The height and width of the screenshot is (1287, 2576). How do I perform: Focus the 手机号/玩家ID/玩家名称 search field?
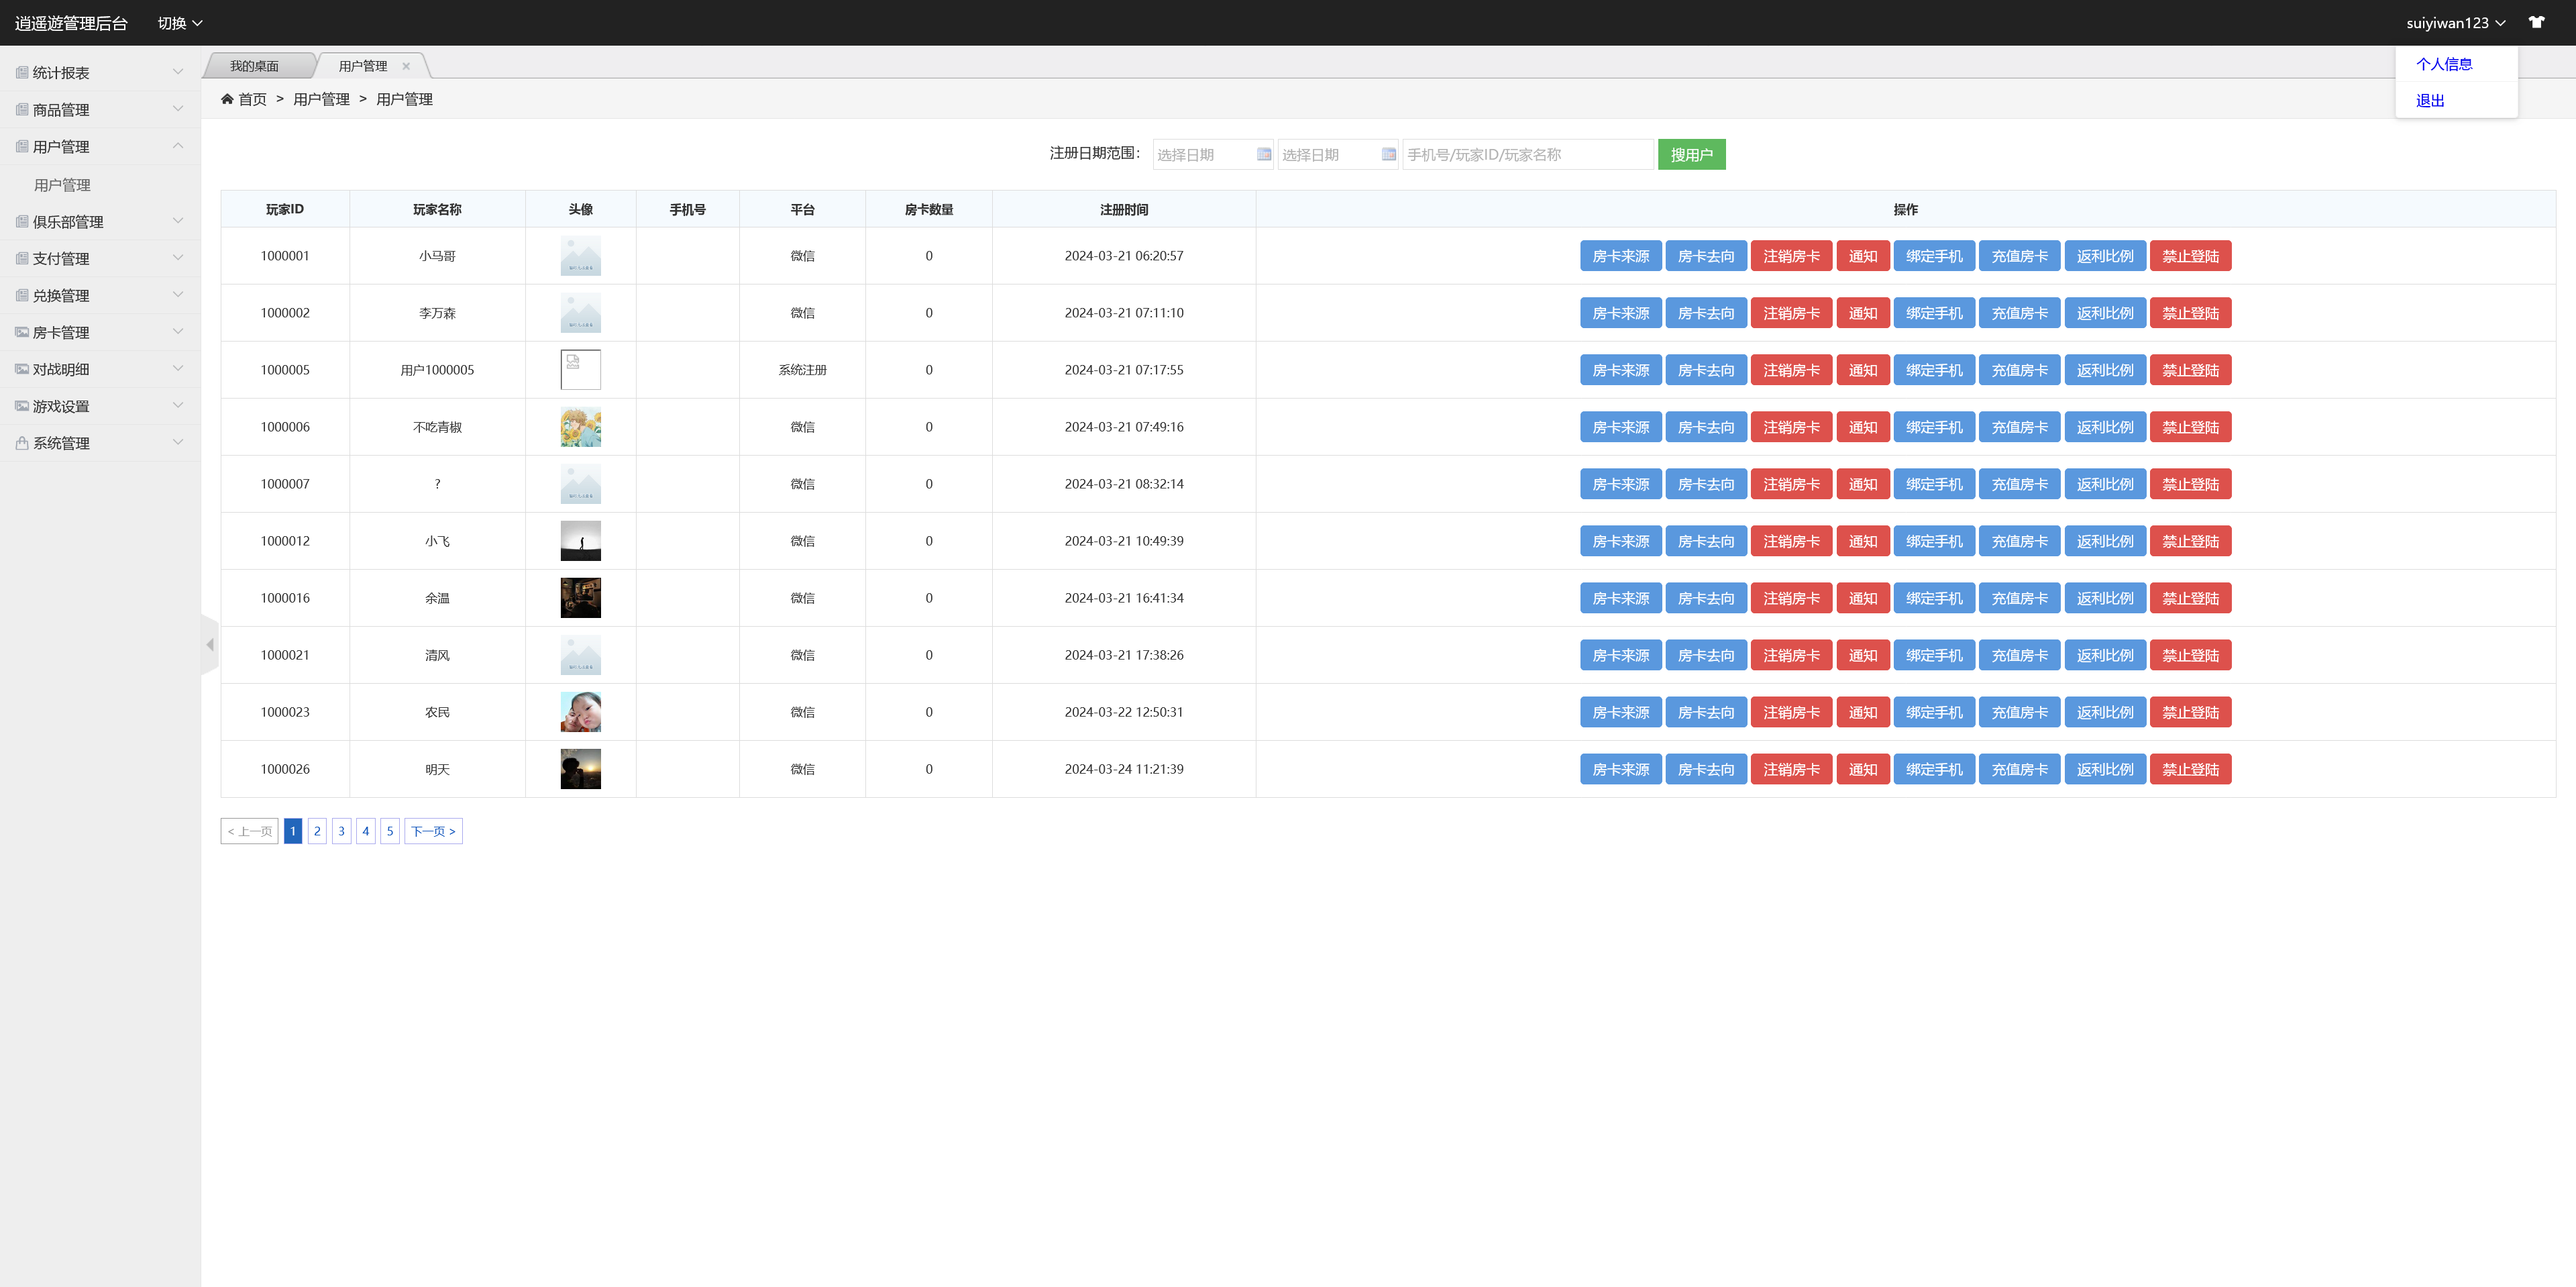pyautogui.click(x=1526, y=154)
